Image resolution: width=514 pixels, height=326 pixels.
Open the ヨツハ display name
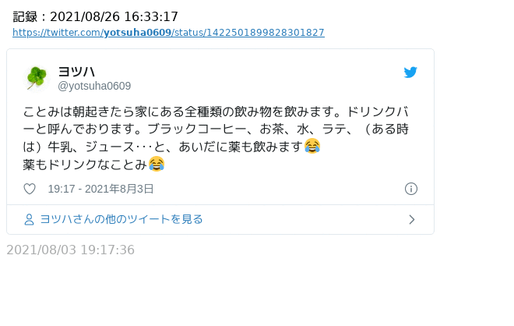pos(76,72)
